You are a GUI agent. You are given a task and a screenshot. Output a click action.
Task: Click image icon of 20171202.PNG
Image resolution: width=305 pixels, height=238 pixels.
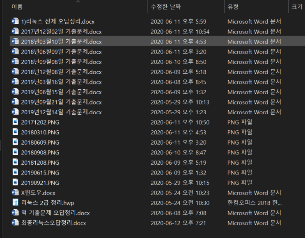(x=15, y=122)
